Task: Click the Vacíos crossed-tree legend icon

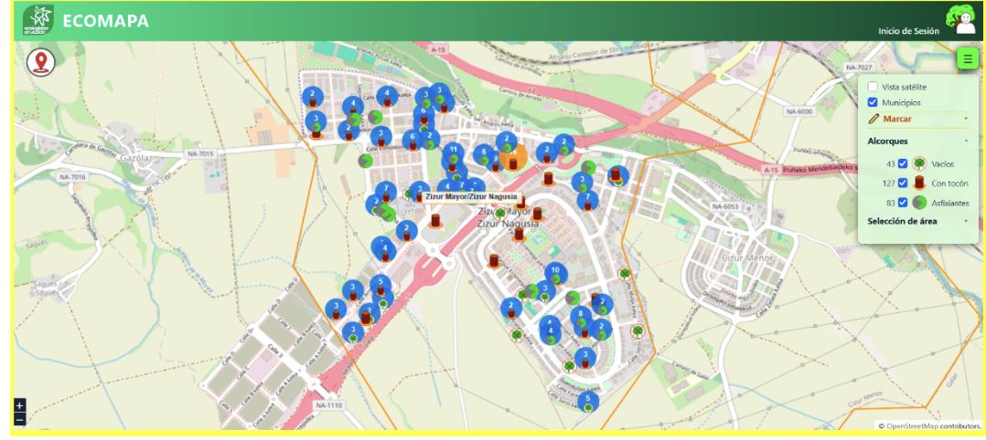Action: click(920, 163)
